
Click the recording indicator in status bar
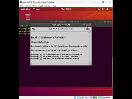(x=94, y=98)
